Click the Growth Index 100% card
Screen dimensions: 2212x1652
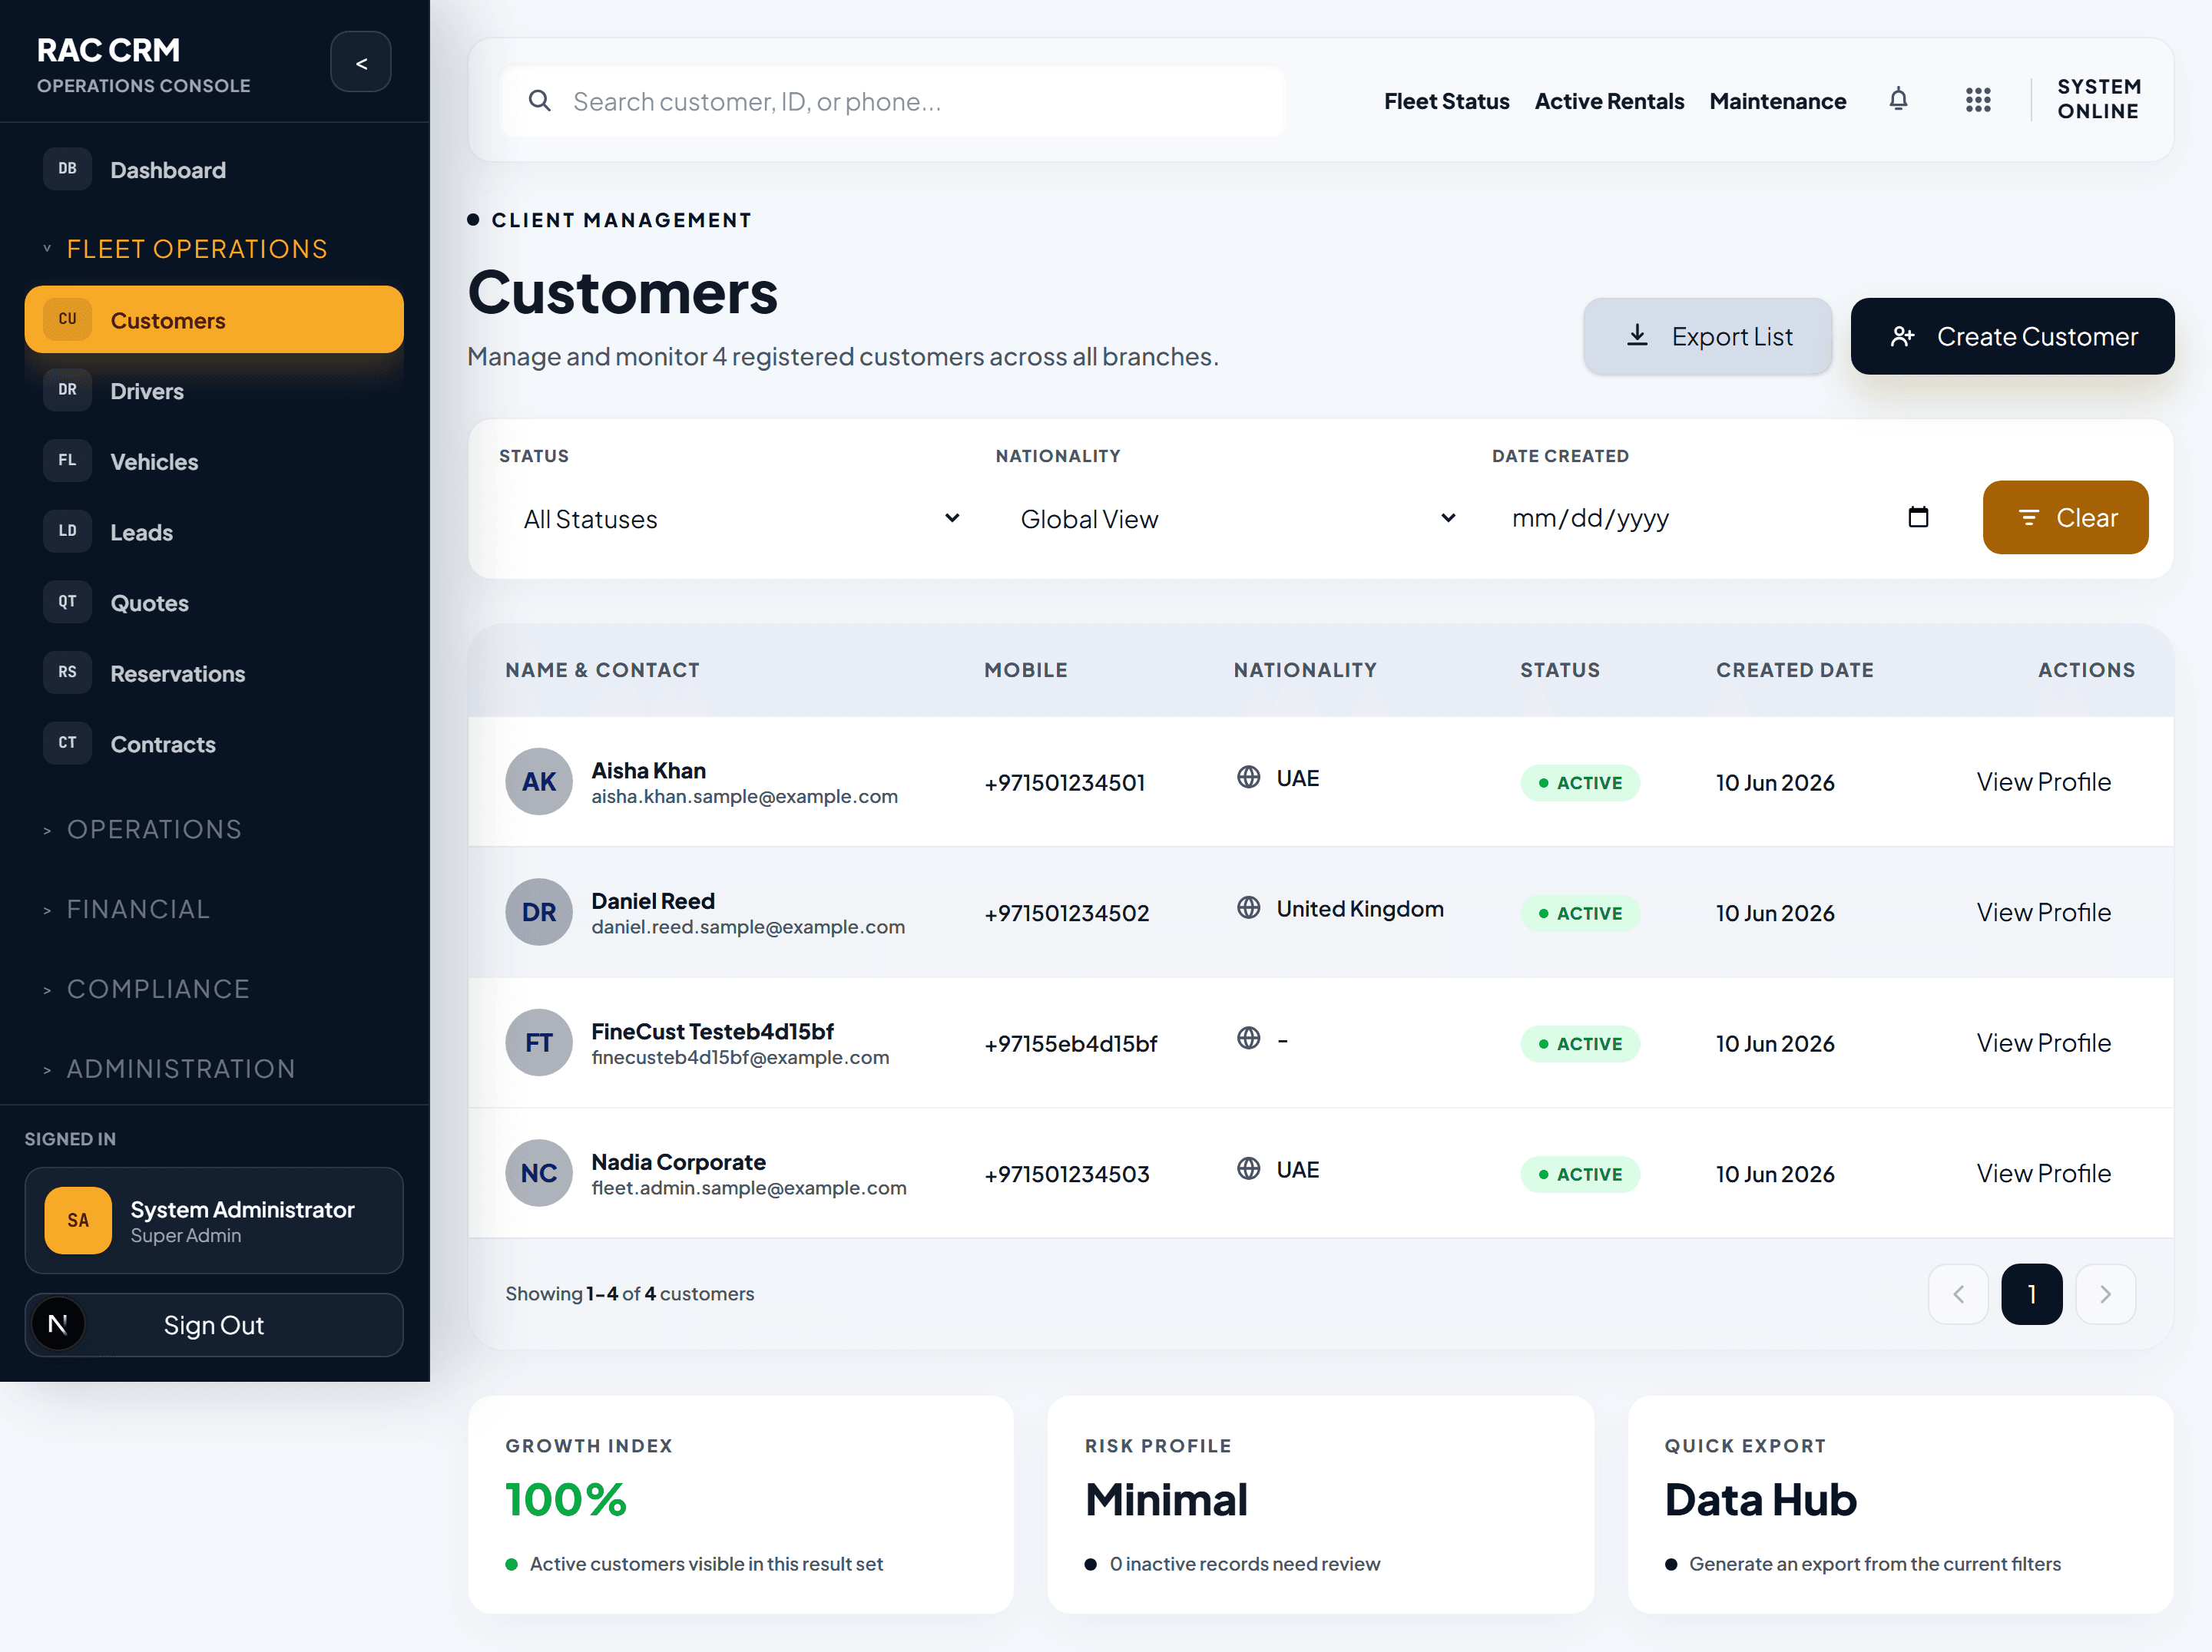(741, 1504)
